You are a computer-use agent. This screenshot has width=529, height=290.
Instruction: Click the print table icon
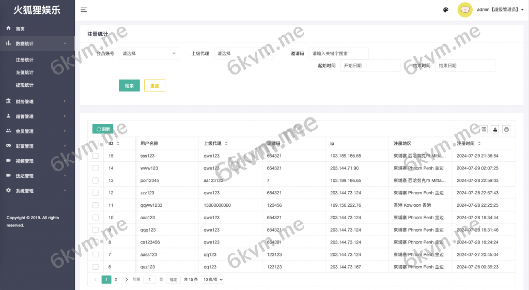tap(506, 129)
